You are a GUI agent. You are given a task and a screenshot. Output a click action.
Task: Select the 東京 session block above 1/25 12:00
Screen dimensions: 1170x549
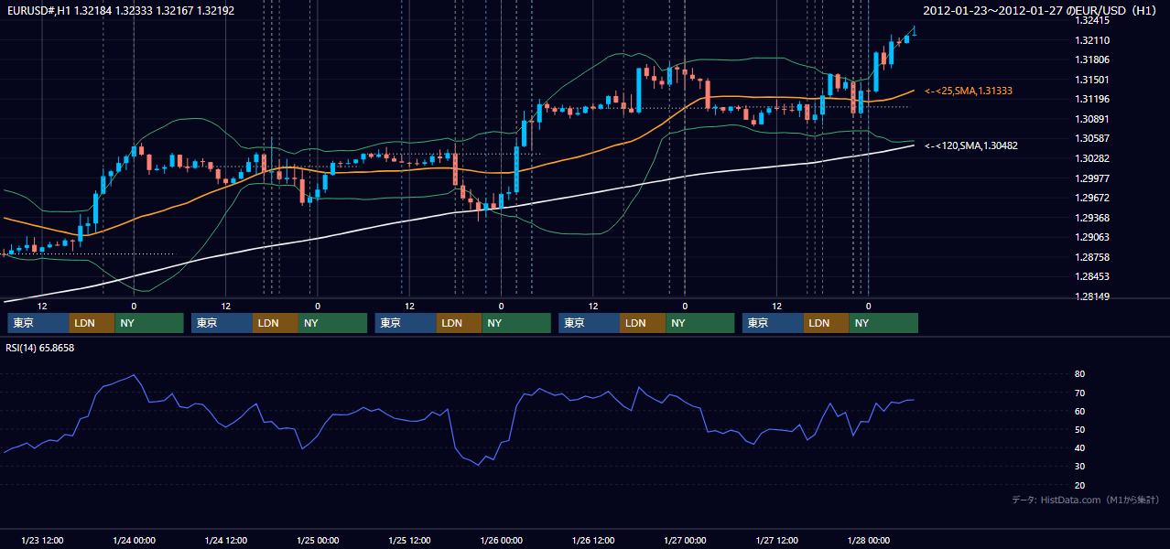click(x=406, y=323)
